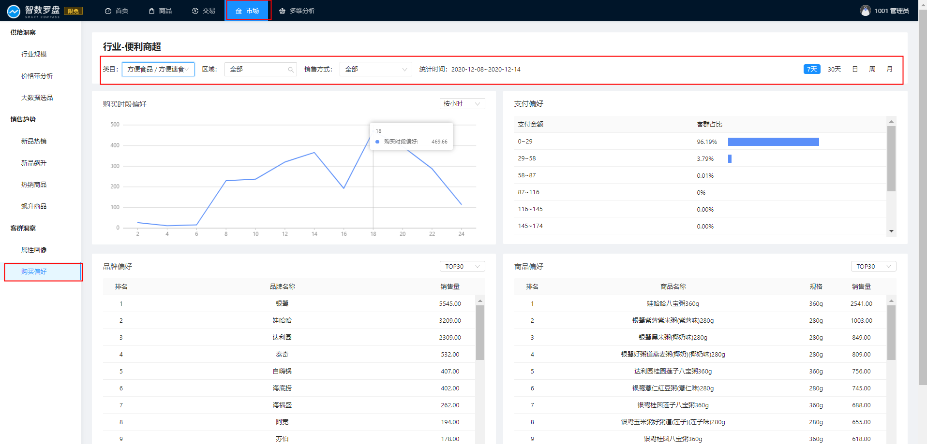
Task: Open 行业规模 in the sidebar
Action: [34, 54]
